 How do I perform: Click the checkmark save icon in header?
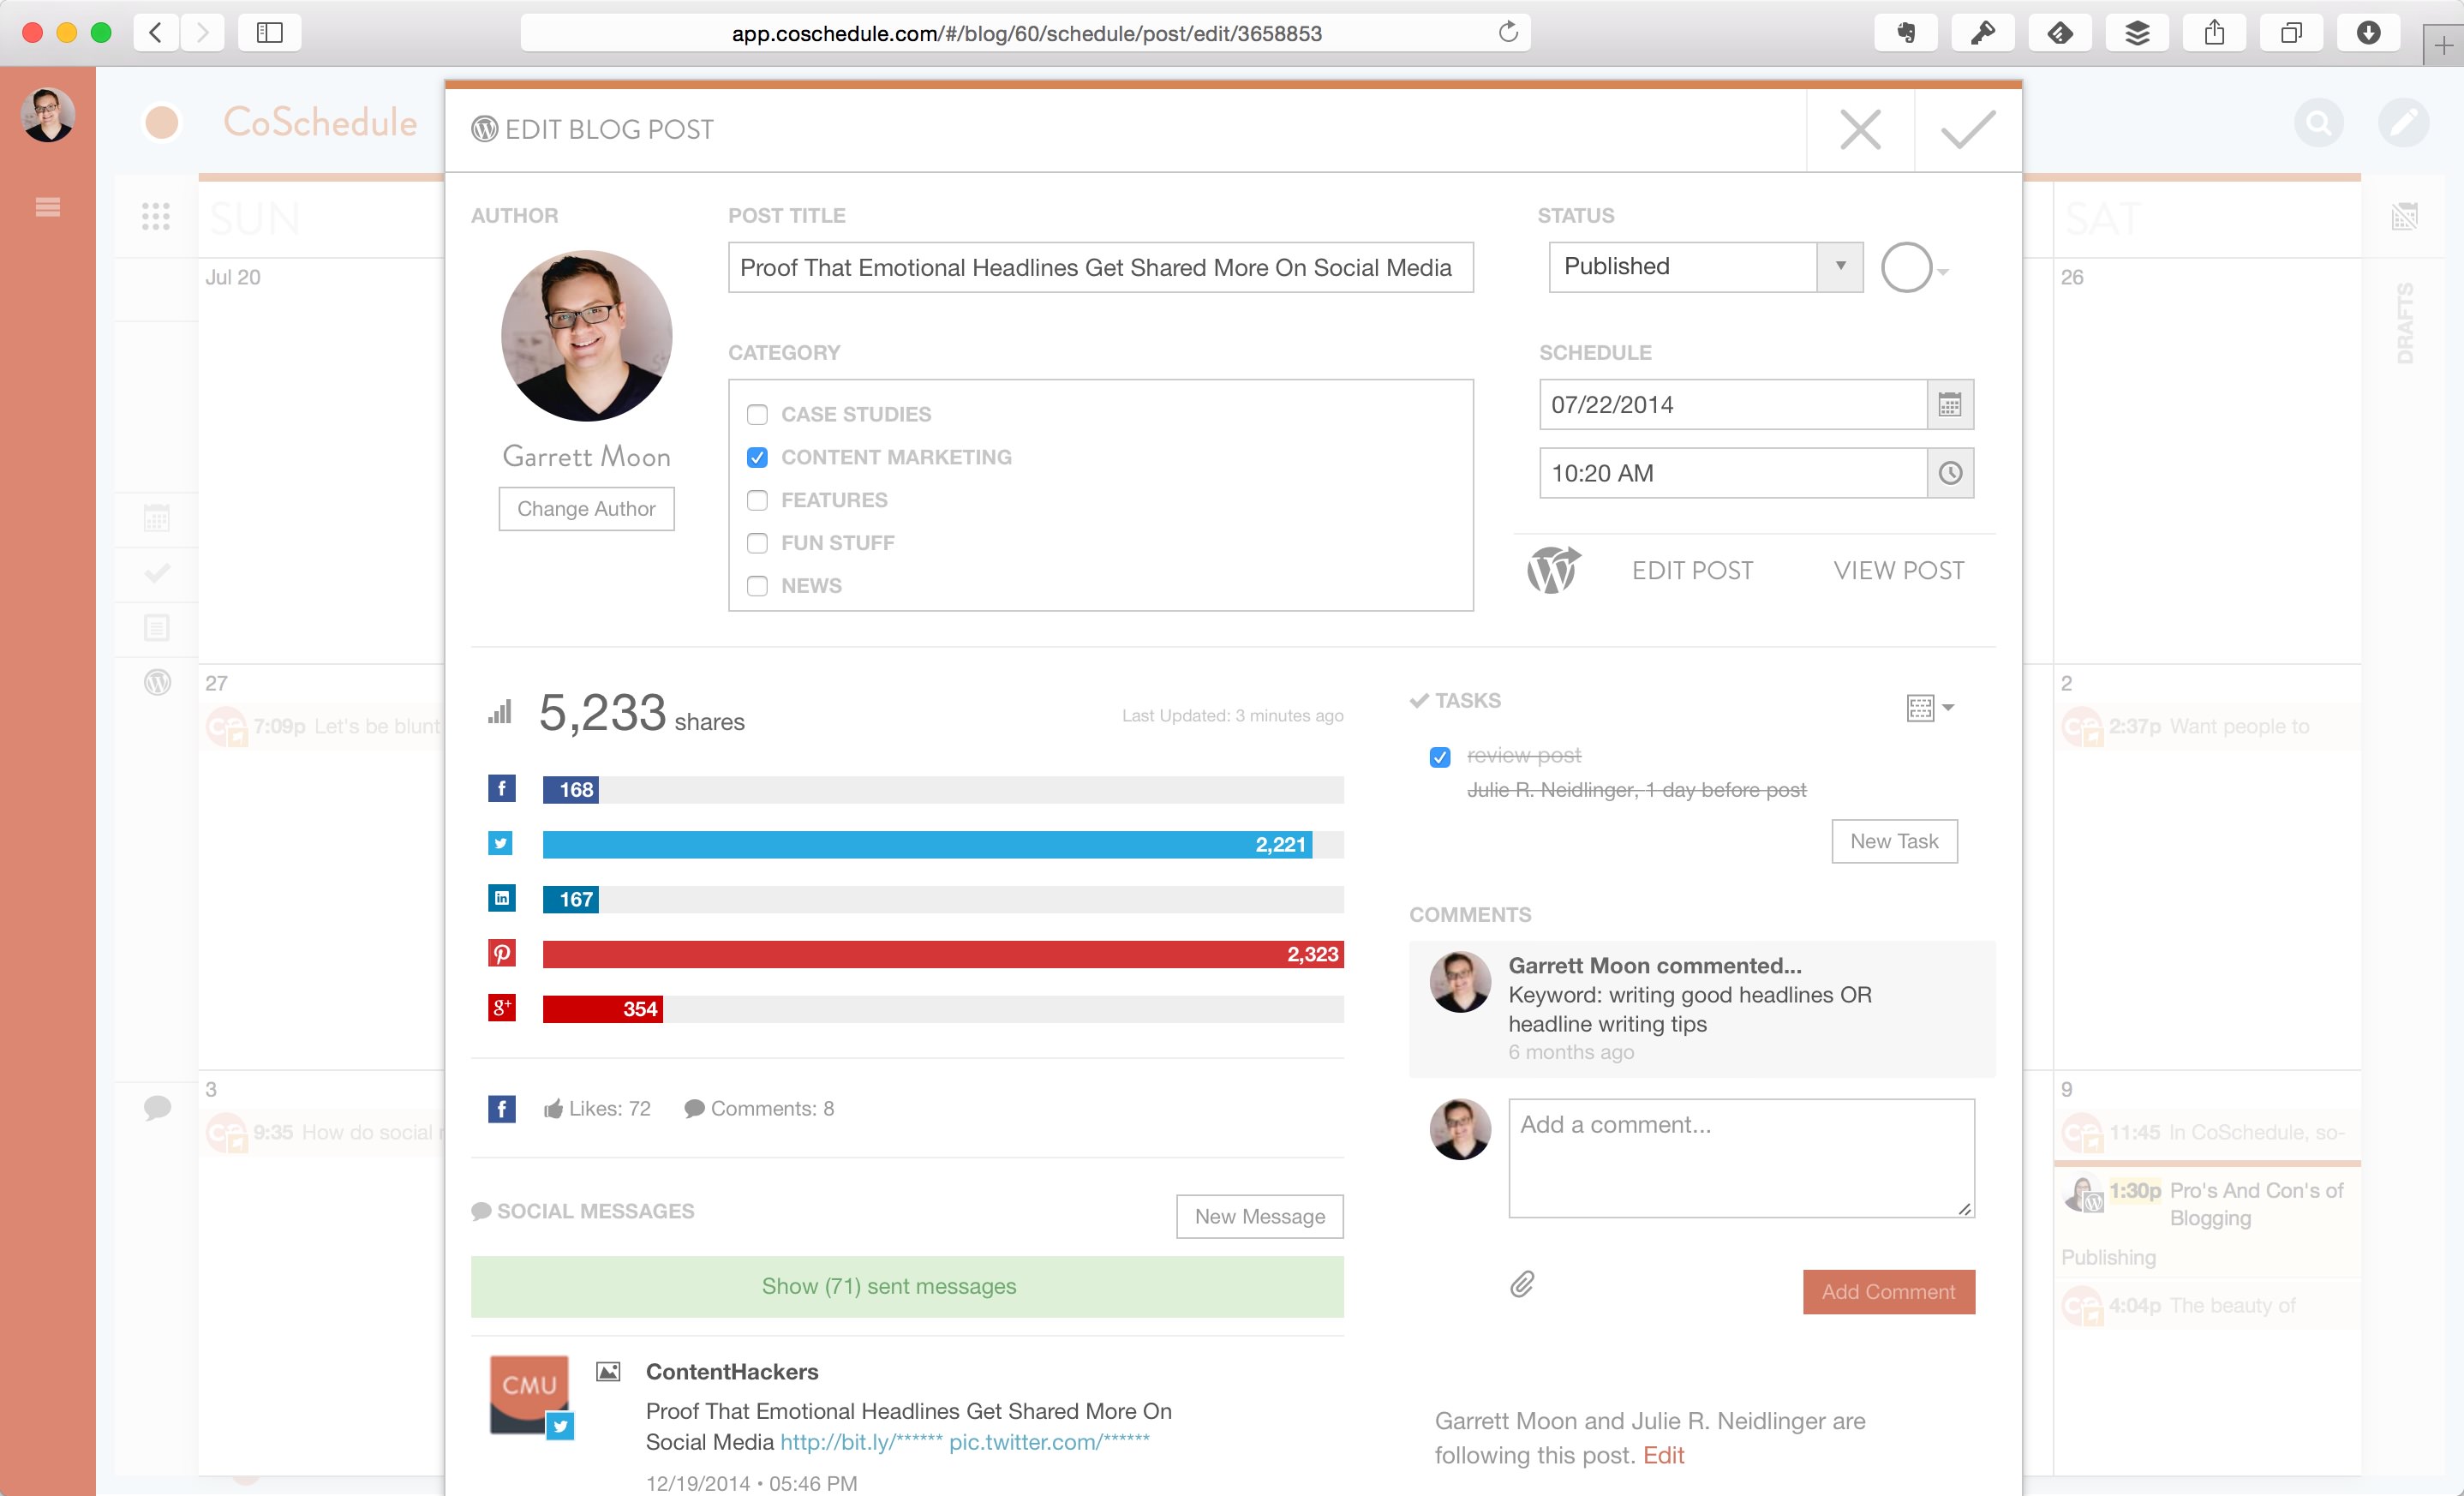(1967, 130)
